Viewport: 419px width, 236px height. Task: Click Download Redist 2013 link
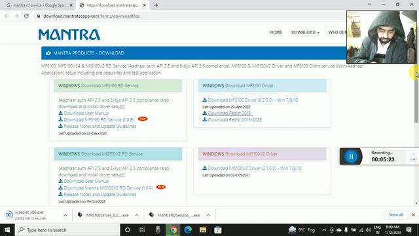[x=230, y=113]
